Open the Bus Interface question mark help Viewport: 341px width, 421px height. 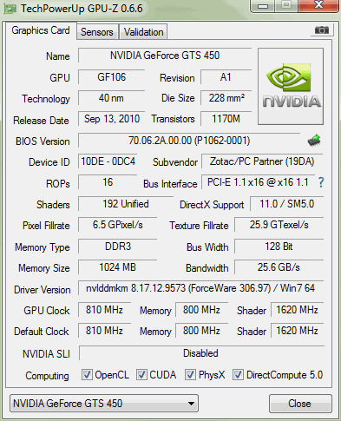[x=321, y=182]
